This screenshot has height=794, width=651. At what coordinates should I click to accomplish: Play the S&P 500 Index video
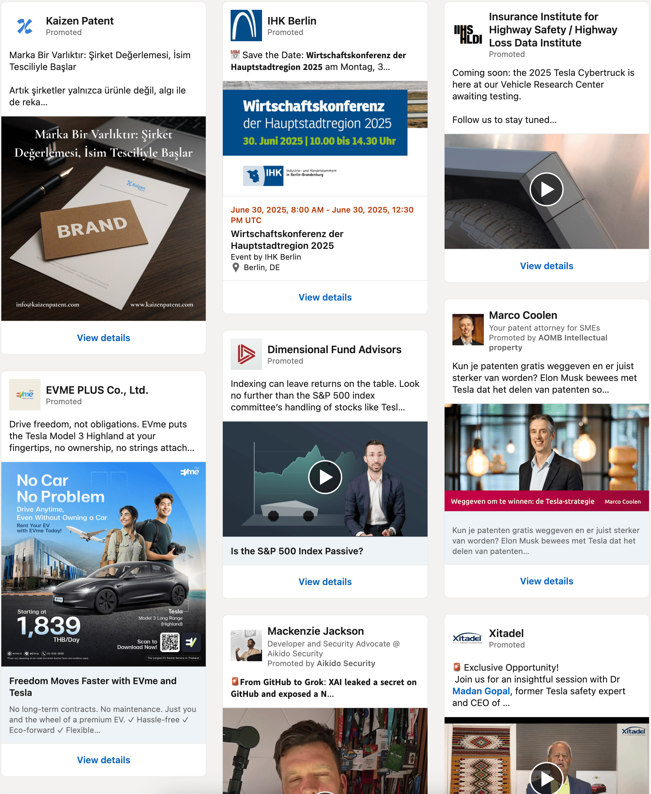[x=325, y=477]
